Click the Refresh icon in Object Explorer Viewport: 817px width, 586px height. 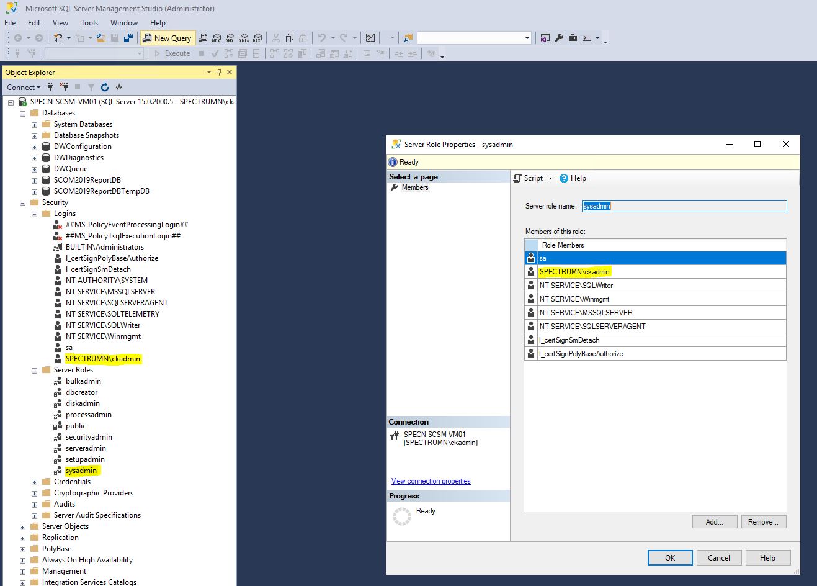(x=103, y=87)
